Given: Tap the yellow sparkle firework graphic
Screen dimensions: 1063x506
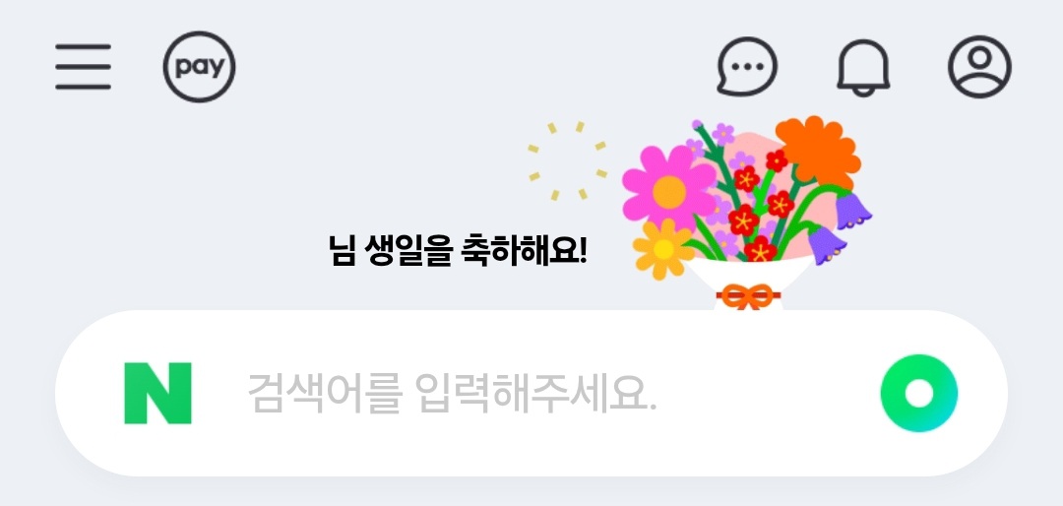Looking at the screenshot, I should (x=567, y=161).
